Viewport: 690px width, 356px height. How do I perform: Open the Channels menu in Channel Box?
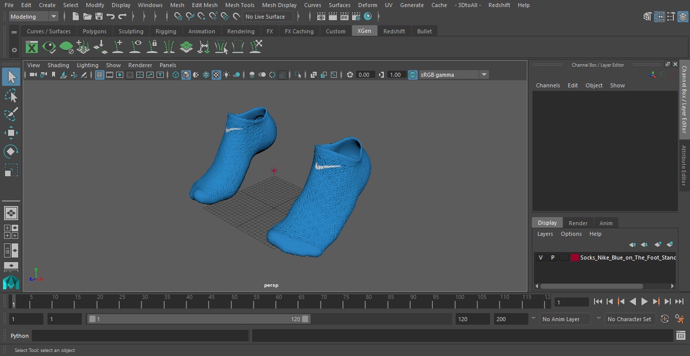coord(548,85)
